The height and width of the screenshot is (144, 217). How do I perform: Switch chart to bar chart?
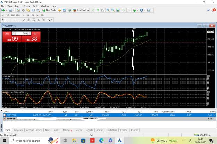point(93,10)
